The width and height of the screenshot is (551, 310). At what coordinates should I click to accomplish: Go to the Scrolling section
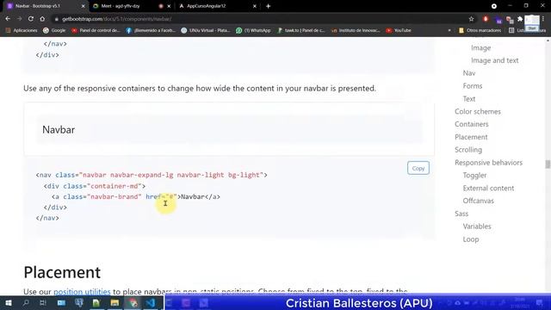pos(468,150)
